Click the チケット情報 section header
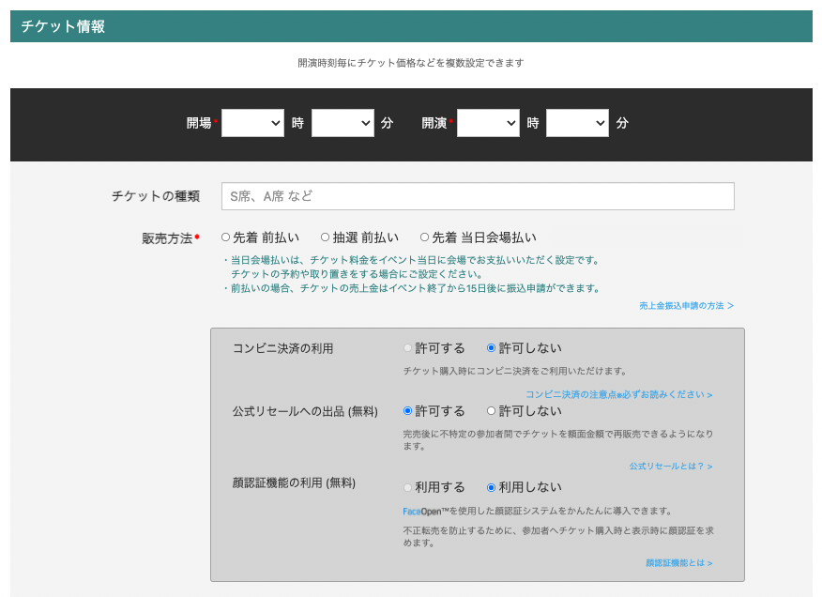This screenshot has height=597, width=822. [411, 26]
